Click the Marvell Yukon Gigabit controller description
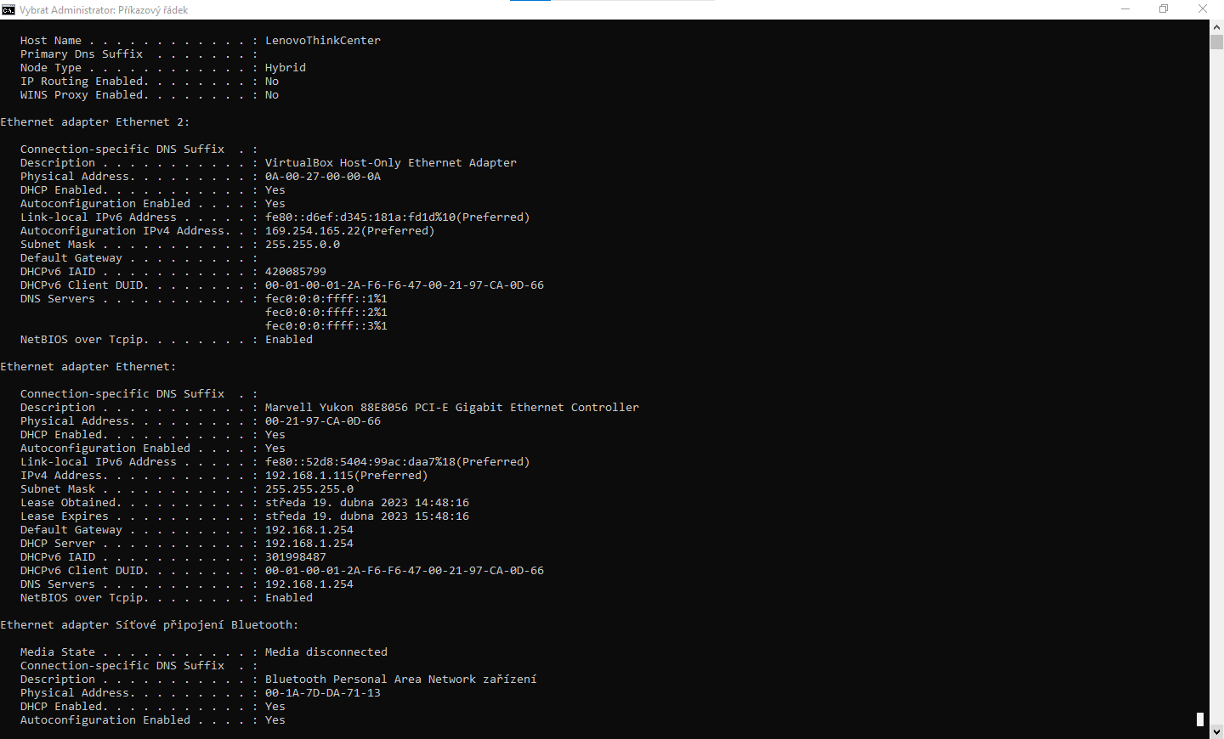The height and width of the screenshot is (739, 1224). (x=451, y=408)
